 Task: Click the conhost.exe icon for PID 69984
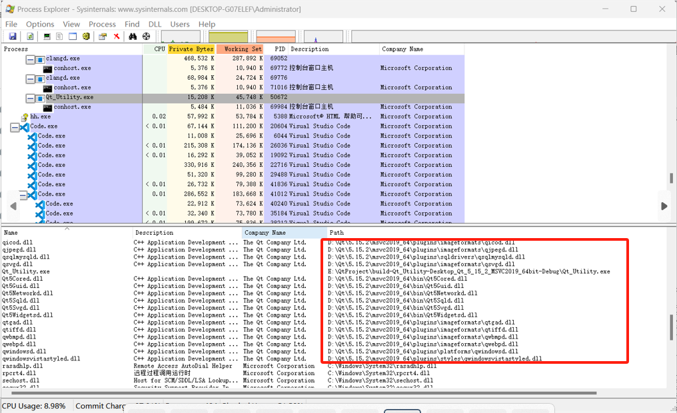click(48, 107)
